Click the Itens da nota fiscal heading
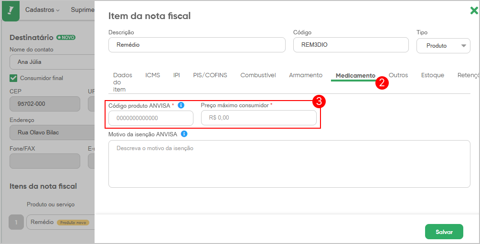The height and width of the screenshot is (244, 480). pyautogui.click(x=43, y=186)
